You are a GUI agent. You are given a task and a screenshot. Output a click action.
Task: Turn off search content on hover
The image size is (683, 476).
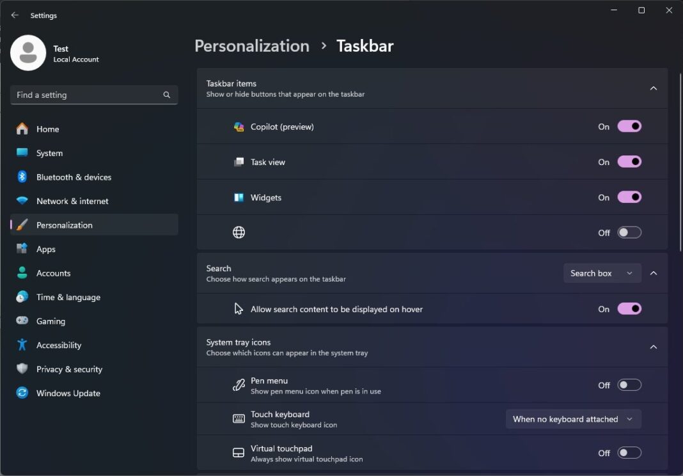(x=629, y=308)
